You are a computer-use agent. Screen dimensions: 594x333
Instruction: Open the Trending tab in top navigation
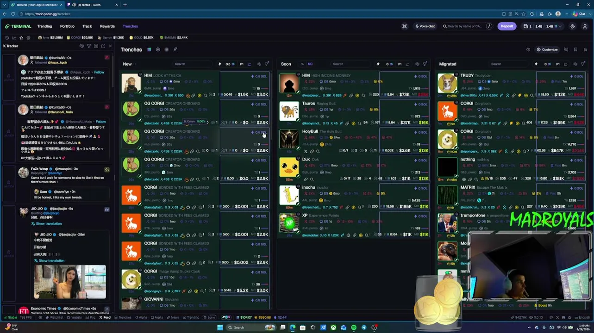click(x=44, y=26)
